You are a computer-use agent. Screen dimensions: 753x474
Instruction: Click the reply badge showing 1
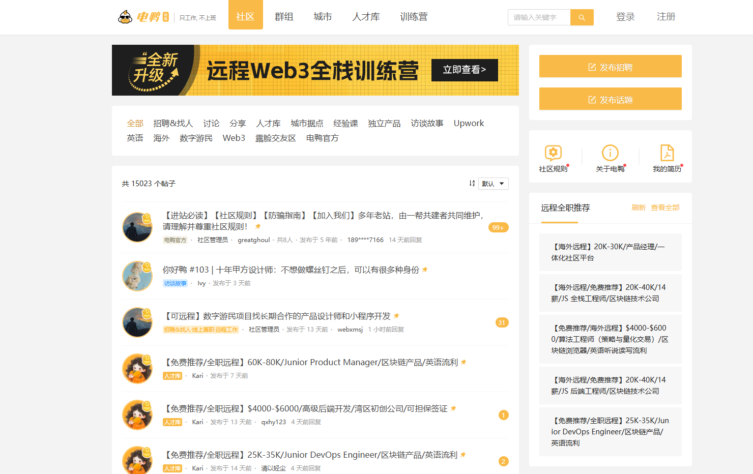pos(503,415)
